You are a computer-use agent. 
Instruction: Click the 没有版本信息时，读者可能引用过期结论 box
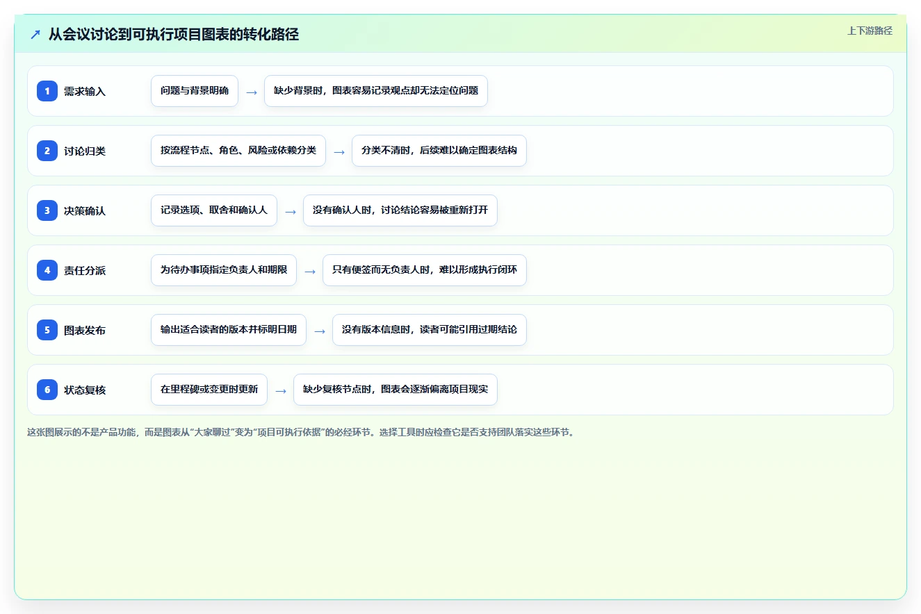430,330
